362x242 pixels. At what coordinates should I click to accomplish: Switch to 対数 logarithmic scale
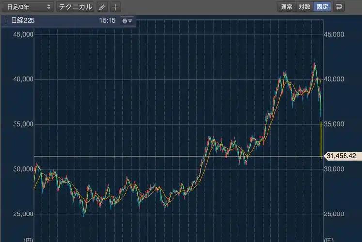tap(304, 7)
